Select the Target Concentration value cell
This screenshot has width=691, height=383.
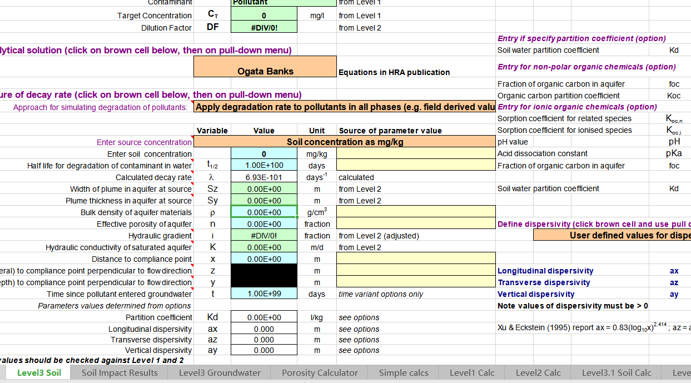click(264, 16)
